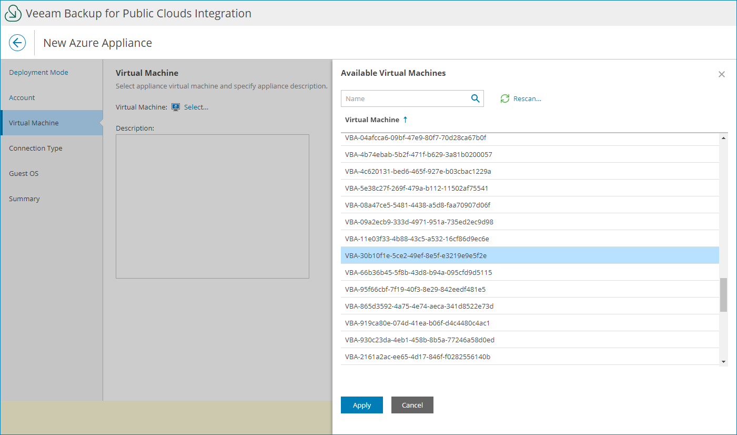Click the monitor icon beside Select link

(x=175, y=107)
